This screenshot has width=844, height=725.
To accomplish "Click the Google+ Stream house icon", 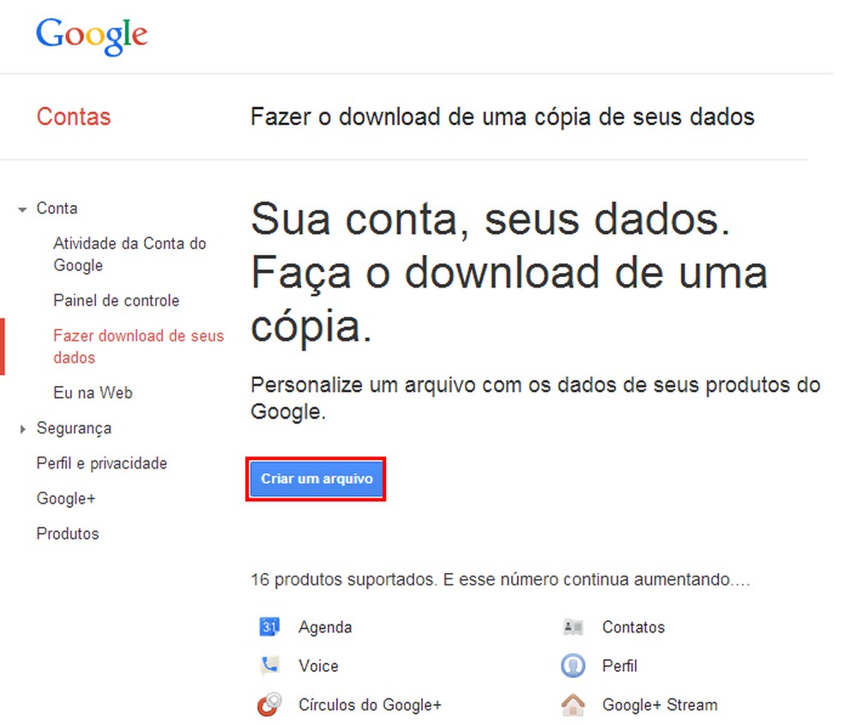I will click(x=573, y=705).
